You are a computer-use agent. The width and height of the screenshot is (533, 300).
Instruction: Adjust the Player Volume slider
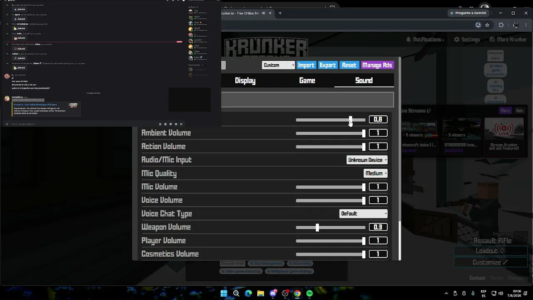point(331,241)
